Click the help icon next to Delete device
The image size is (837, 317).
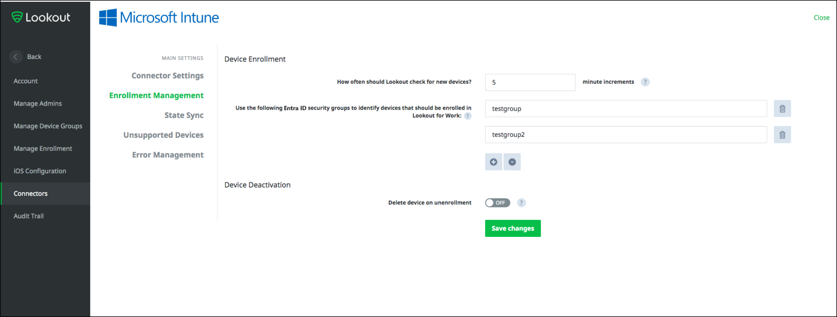[521, 203]
